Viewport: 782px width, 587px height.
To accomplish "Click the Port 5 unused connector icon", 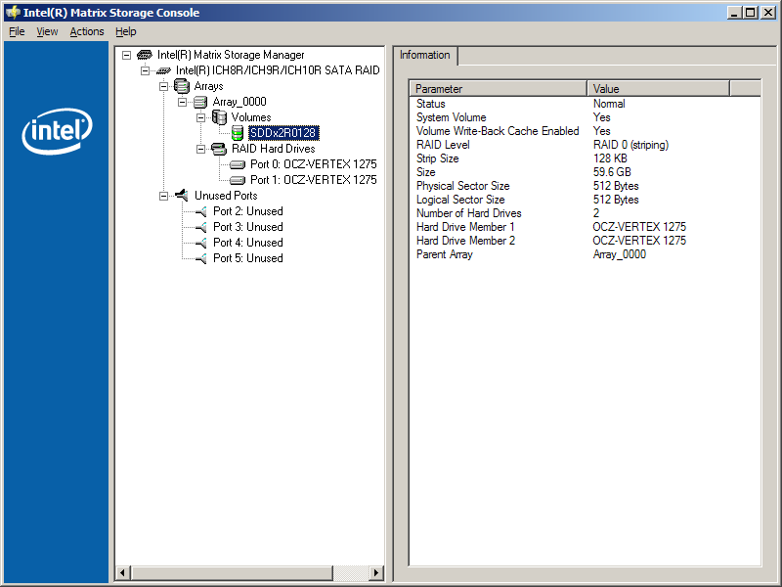I will [201, 258].
